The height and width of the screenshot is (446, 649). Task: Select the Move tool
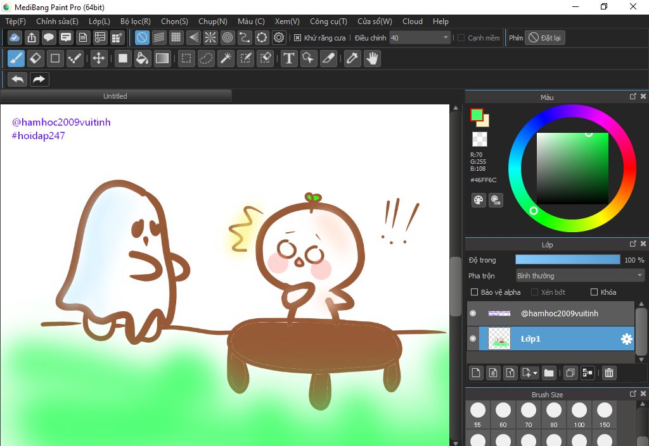[x=98, y=58]
